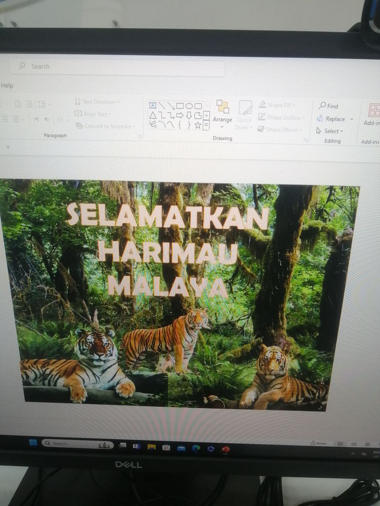Viewport: 380px width, 506px height.
Task: Click the Increase List Level icon
Action: (29, 104)
